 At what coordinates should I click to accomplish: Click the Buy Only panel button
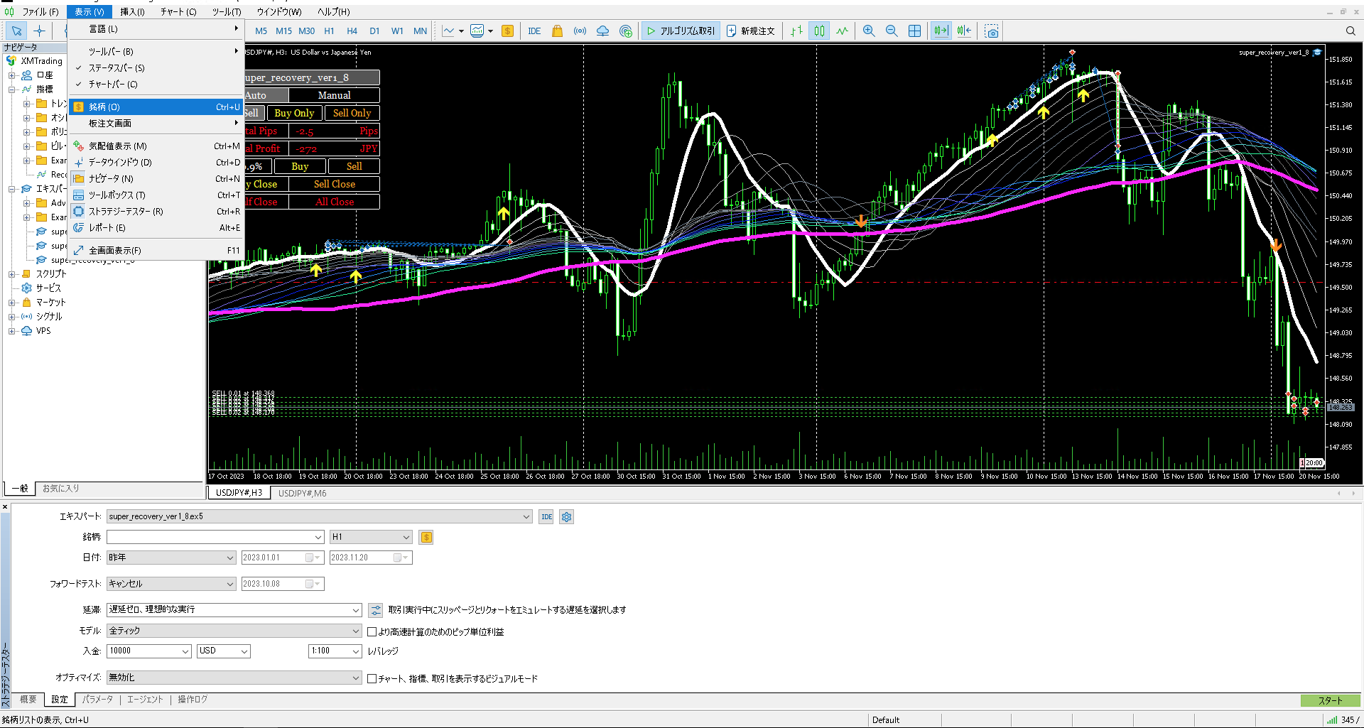(x=294, y=113)
